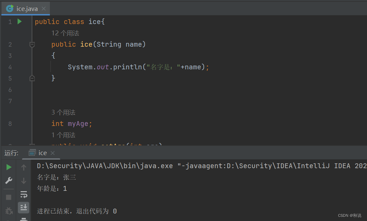367x221 pixels.
Task: Click the stop process square button
Action: 9,197
